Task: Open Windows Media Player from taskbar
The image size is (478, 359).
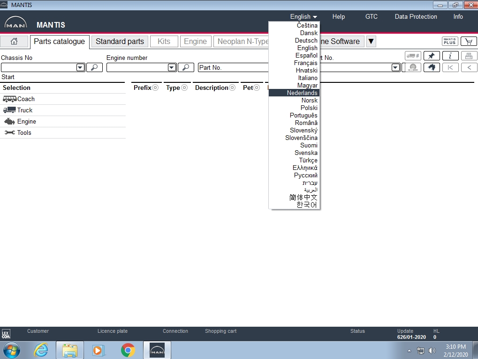Action: coord(98,350)
